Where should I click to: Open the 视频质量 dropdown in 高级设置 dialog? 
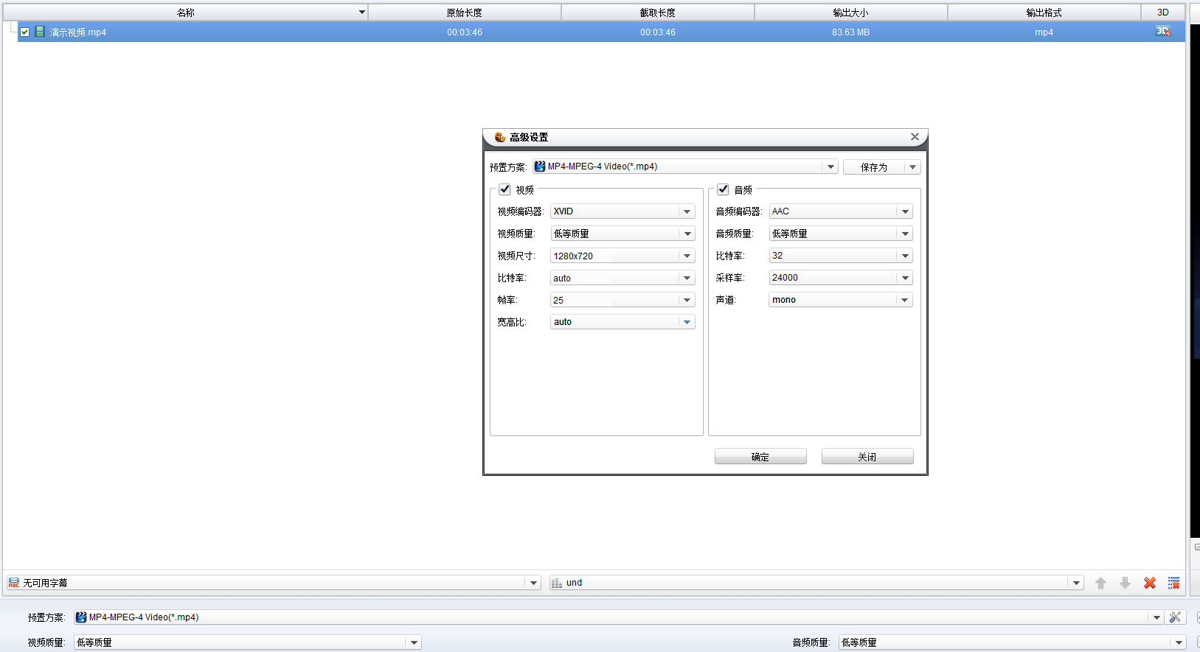click(687, 234)
